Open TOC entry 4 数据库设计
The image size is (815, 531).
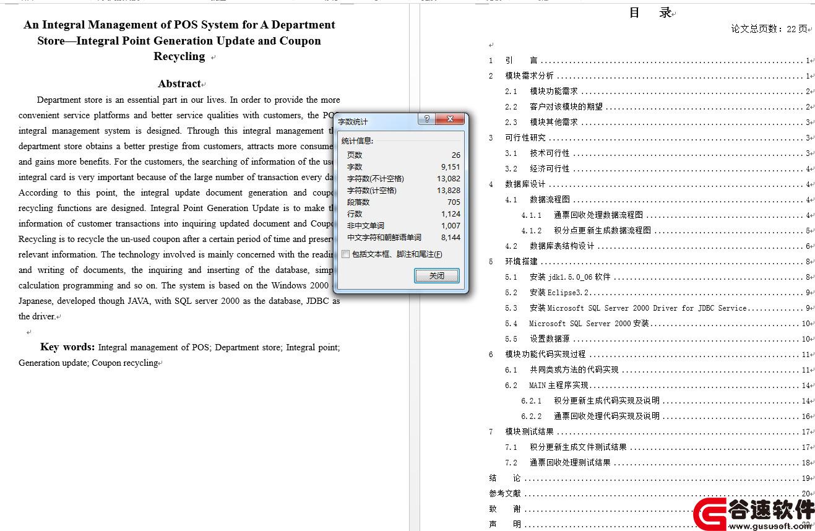point(649,184)
